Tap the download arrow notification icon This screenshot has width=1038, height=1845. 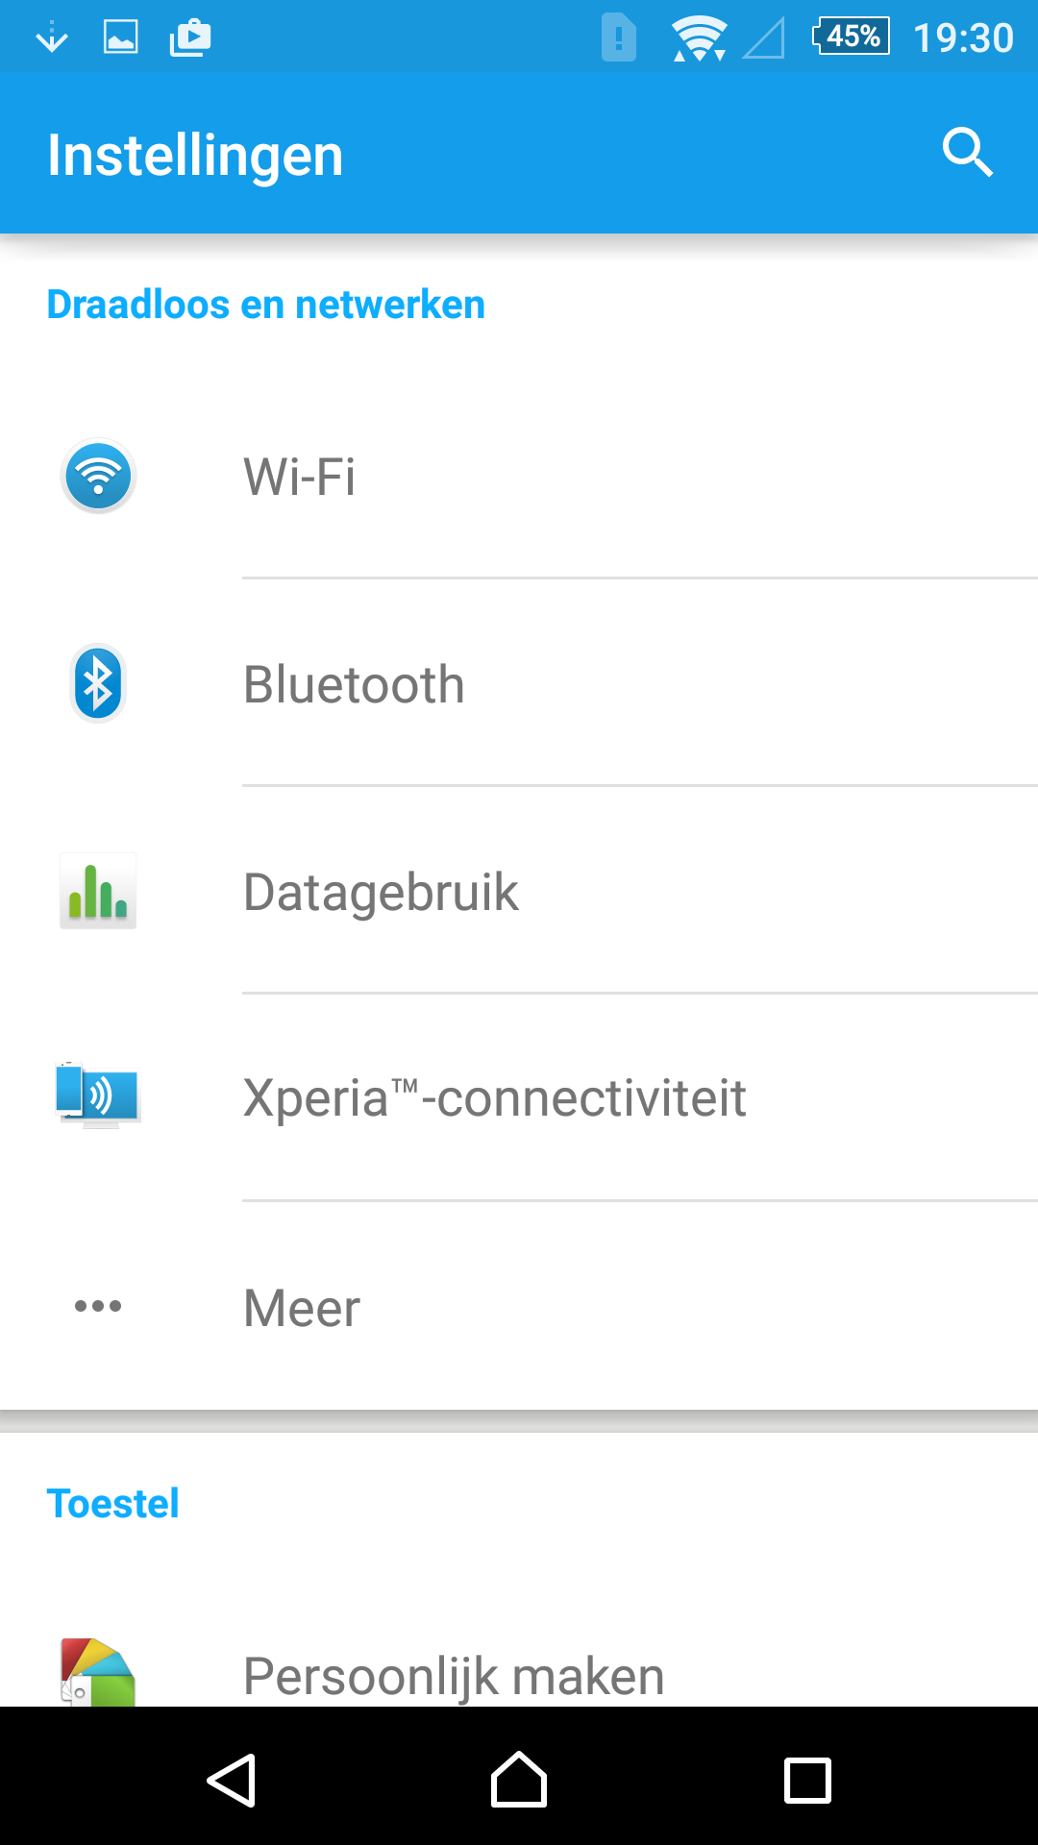click(52, 37)
